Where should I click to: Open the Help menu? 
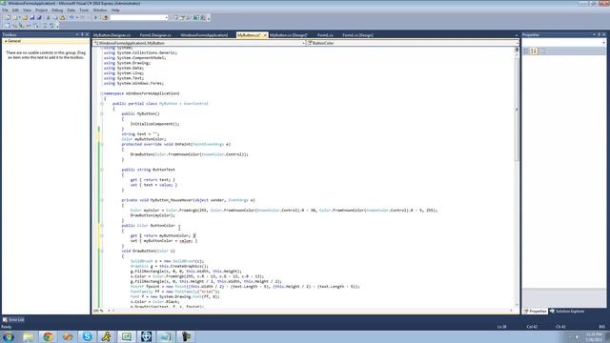click(115, 10)
